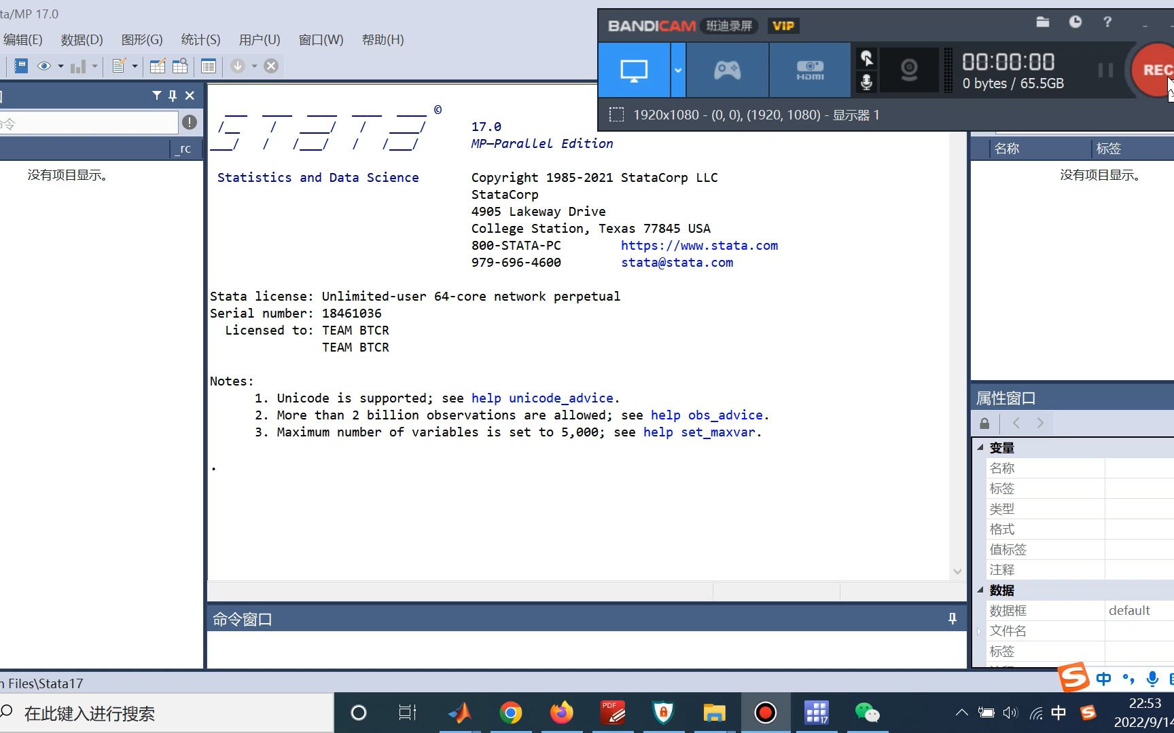The image size is (1174, 733).
Task: Select Bandicam game recording mode
Action: (x=728, y=70)
